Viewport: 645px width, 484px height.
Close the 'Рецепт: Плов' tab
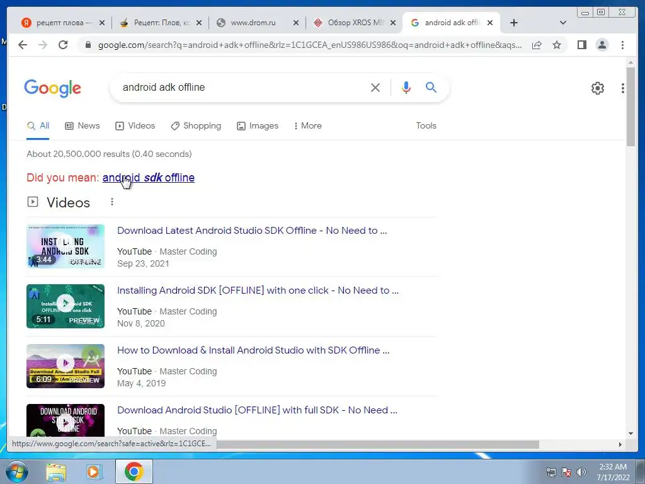(x=199, y=23)
